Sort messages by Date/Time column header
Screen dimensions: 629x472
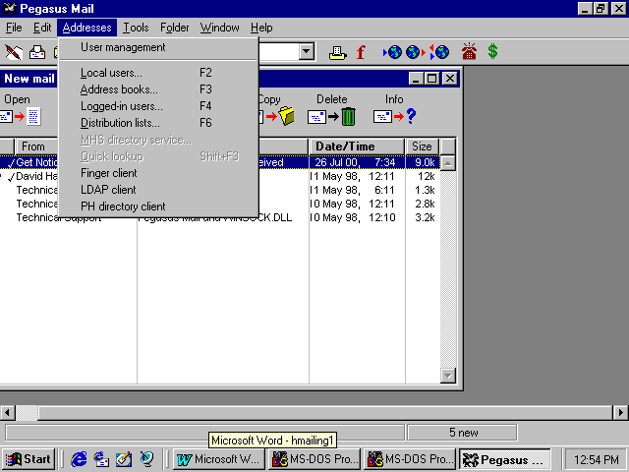coord(357,147)
